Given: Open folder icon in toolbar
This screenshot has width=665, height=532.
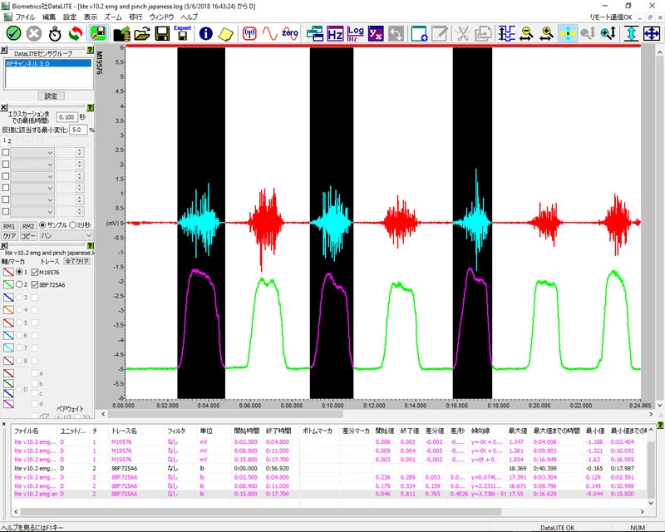Looking at the screenshot, I should 141,33.
